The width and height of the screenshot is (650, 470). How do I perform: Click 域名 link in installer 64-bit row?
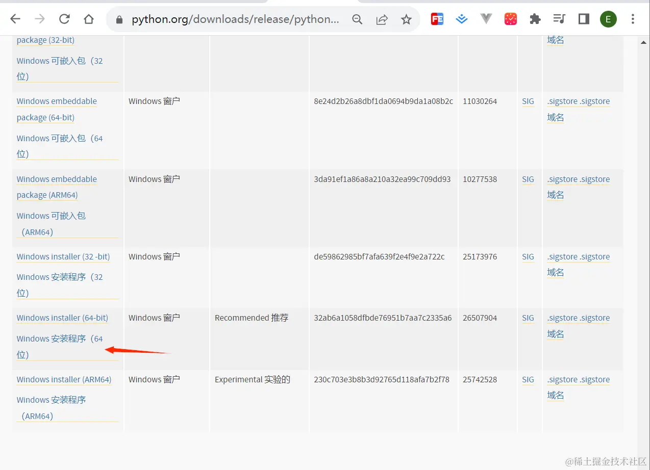pos(556,334)
